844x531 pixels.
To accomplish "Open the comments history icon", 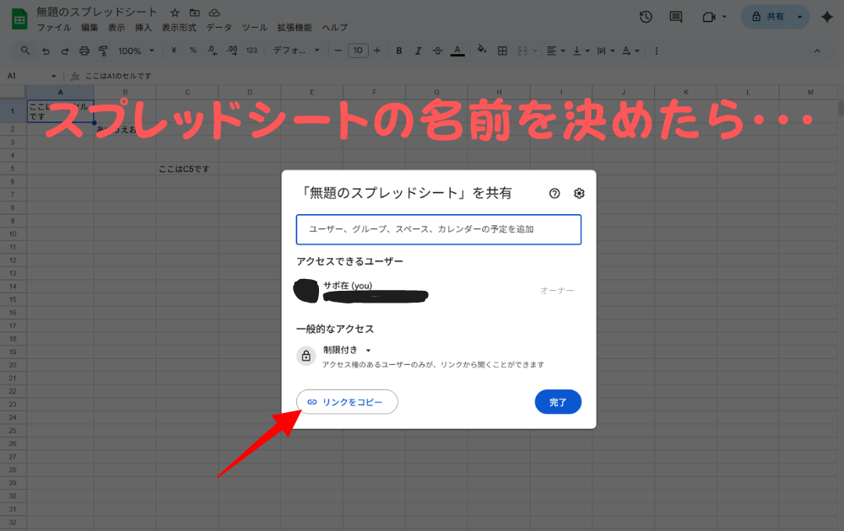I will (675, 17).
